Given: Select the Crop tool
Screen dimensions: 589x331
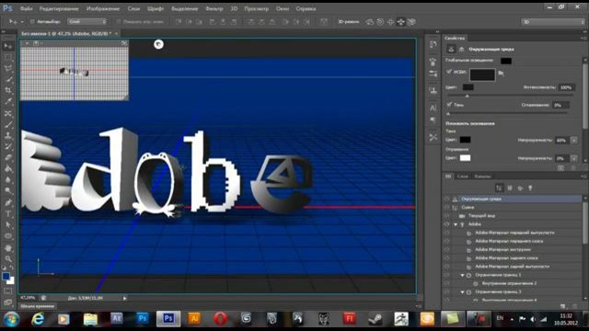Looking at the screenshot, I should click(x=8, y=90).
